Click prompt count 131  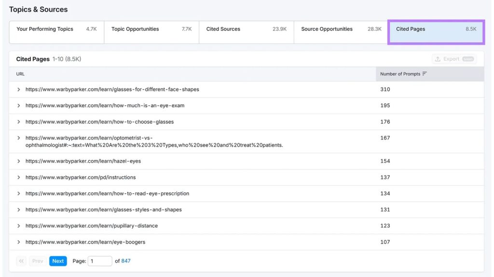[x=385, y=210]
